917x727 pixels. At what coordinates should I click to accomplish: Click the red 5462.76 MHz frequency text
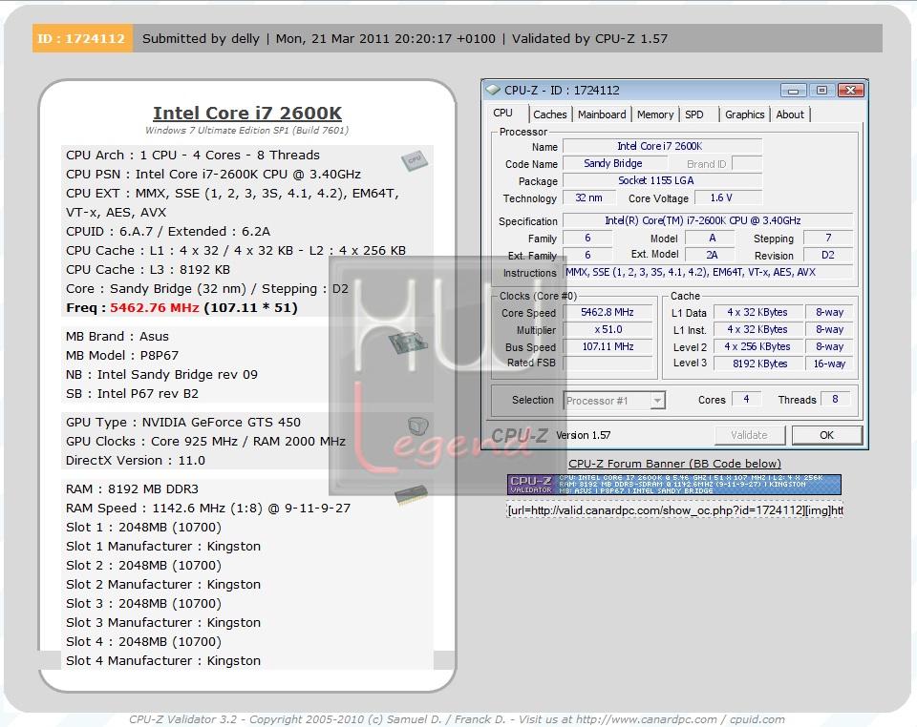[155, 308]
